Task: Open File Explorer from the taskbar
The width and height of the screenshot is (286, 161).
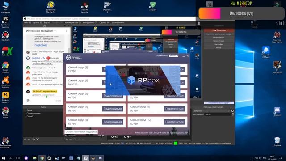Action: tap(35, 158)
